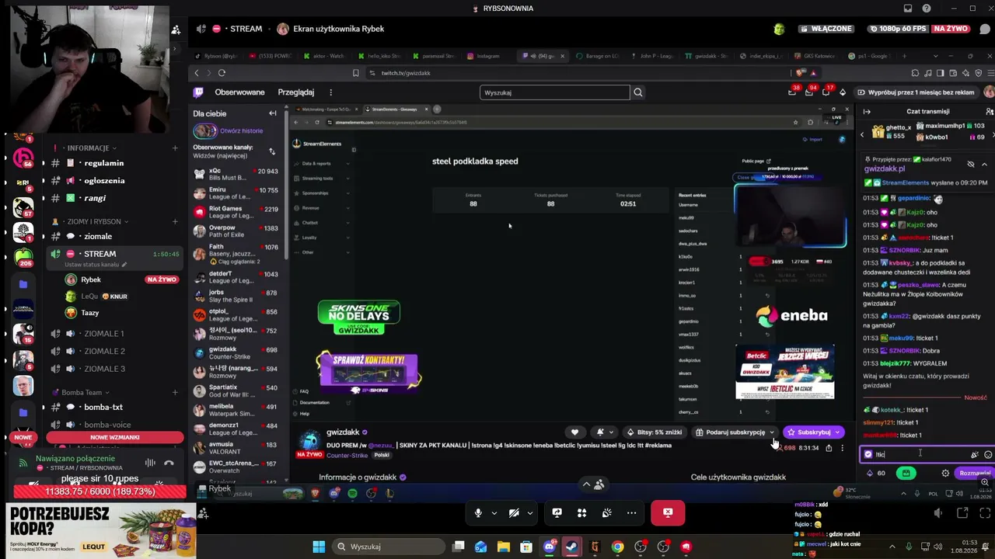Click Podaruj subskrypcję button

coord(731,432)
